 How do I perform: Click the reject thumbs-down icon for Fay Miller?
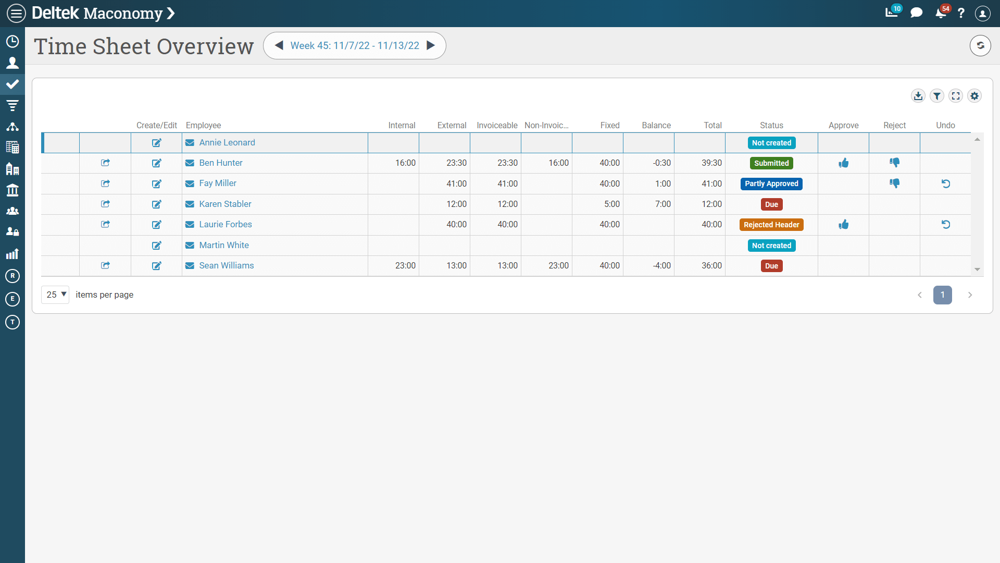(x=895, y=183)
